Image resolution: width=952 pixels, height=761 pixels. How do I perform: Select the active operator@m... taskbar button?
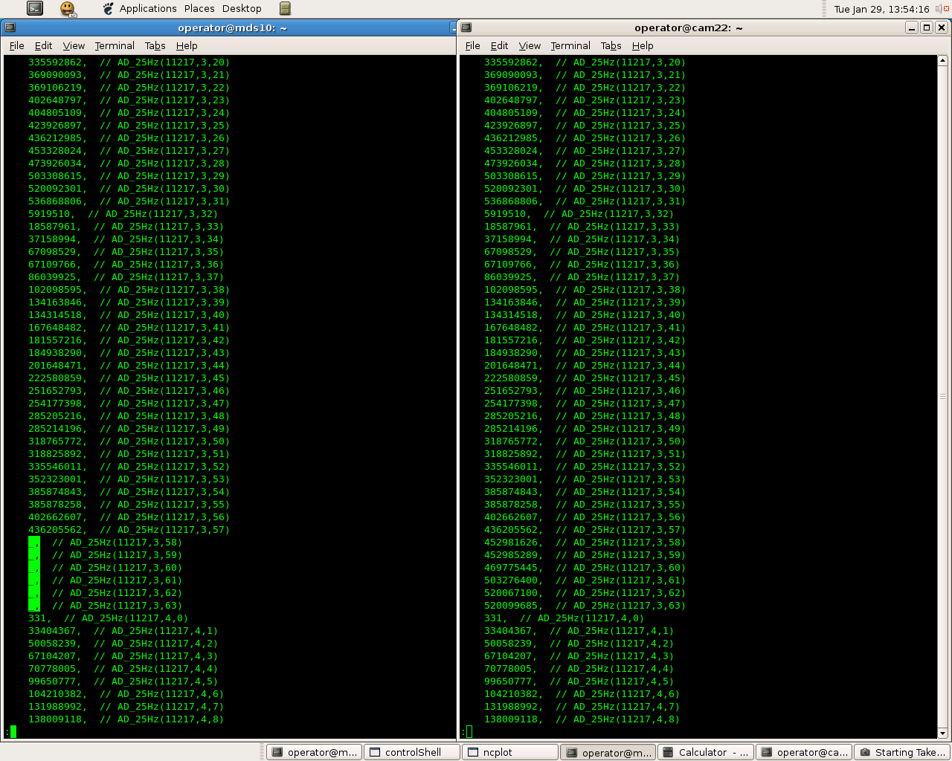tap(608, 752)
